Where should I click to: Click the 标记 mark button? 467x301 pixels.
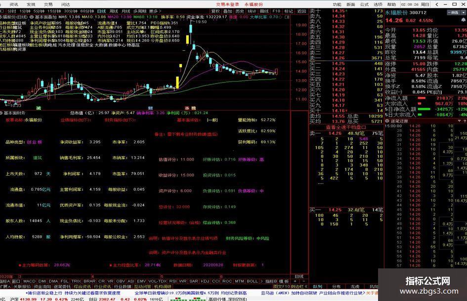tap(289, 11)
